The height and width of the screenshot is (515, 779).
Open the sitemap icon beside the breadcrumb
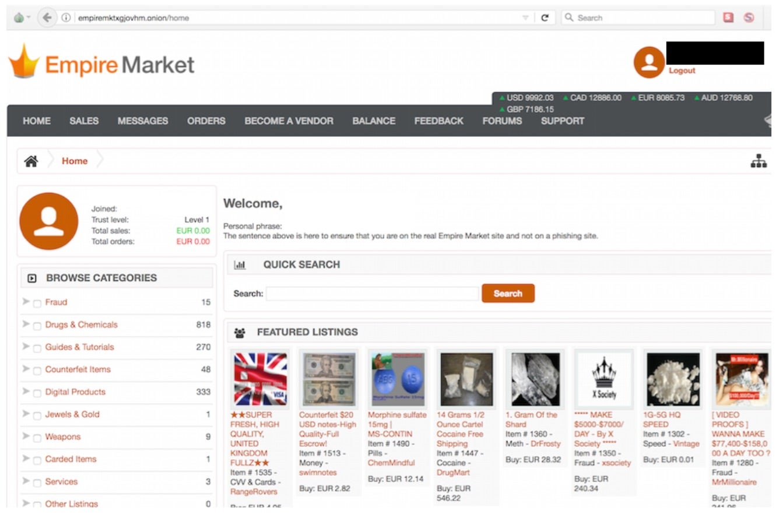[758, 161]
